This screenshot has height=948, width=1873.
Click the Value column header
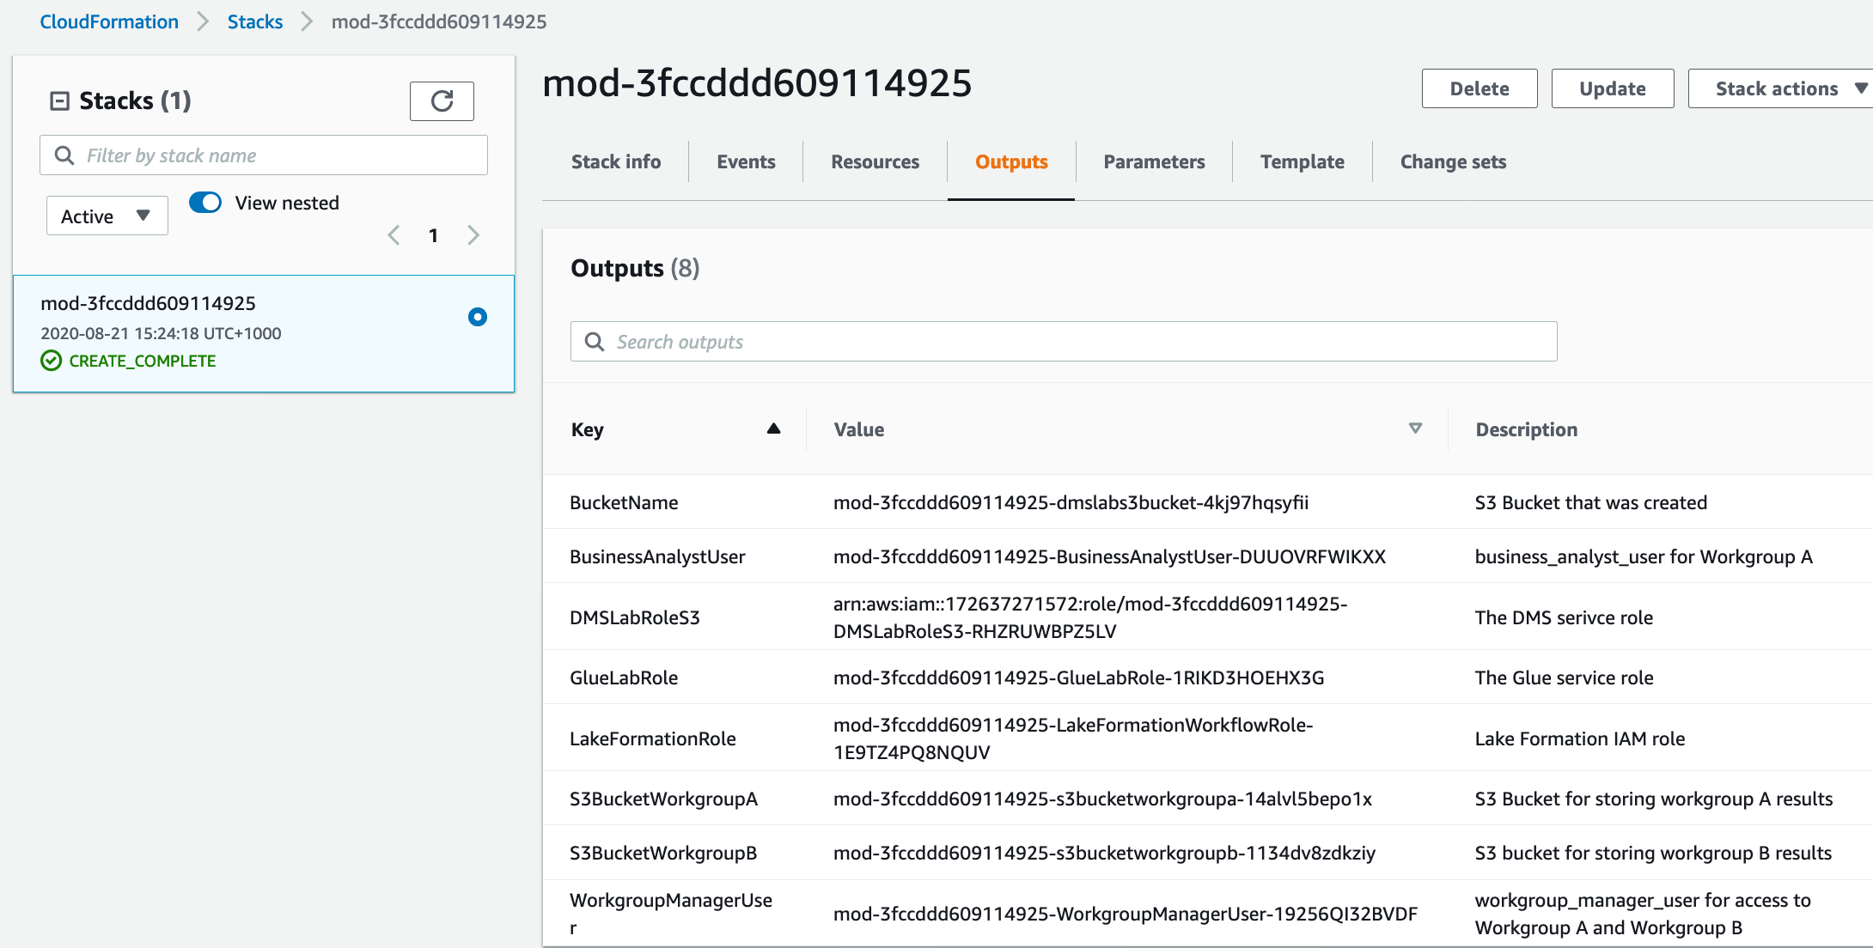pyautogui.click(x=859, y=429)
